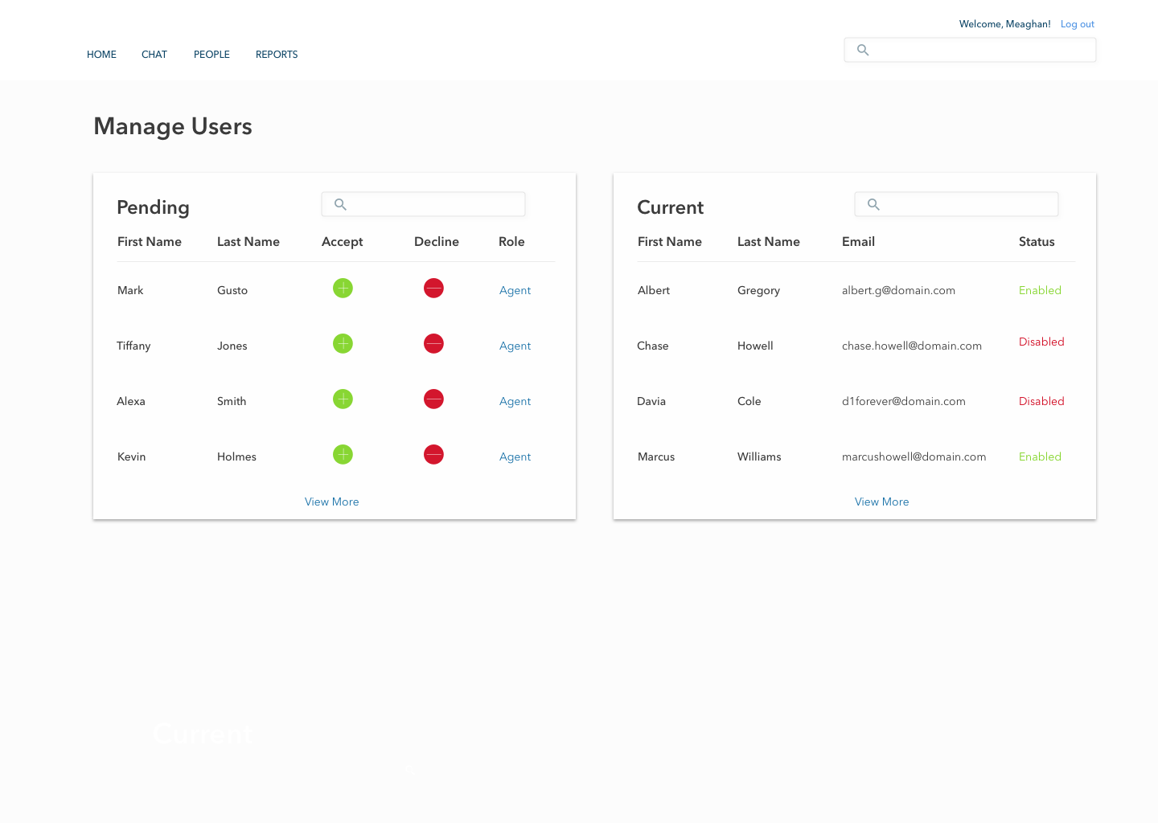Click first name Alexa in Pending table

point(131,401)
